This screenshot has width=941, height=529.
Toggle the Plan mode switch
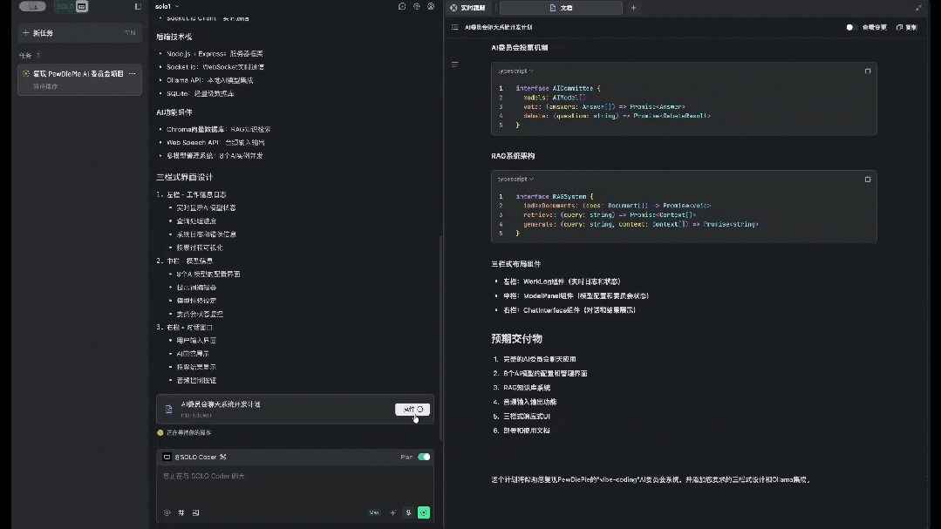[424, 457]
